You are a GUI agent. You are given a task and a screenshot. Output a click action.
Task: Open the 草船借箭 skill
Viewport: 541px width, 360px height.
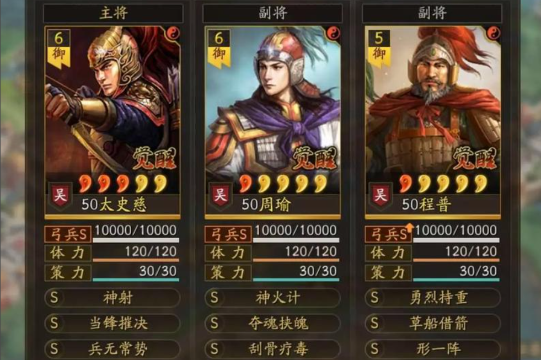(433, 323)
